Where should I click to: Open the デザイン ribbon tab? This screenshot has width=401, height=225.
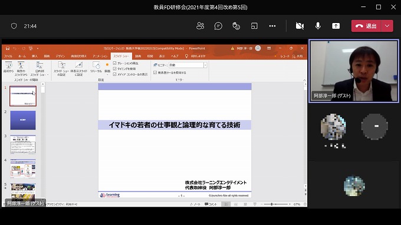coord(60,56)
